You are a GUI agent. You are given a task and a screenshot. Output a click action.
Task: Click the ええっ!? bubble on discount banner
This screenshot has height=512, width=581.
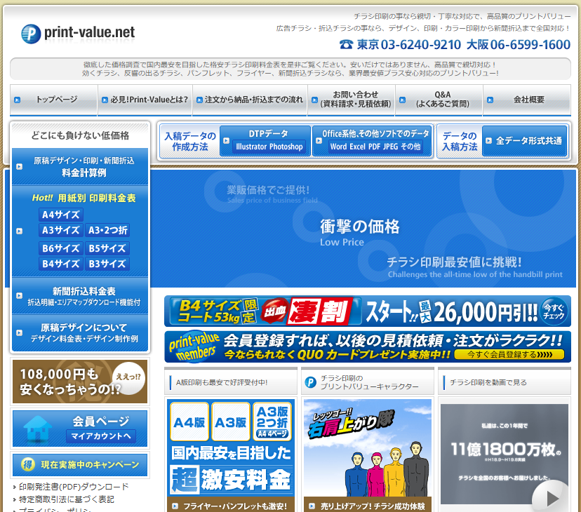pos(128,377)
